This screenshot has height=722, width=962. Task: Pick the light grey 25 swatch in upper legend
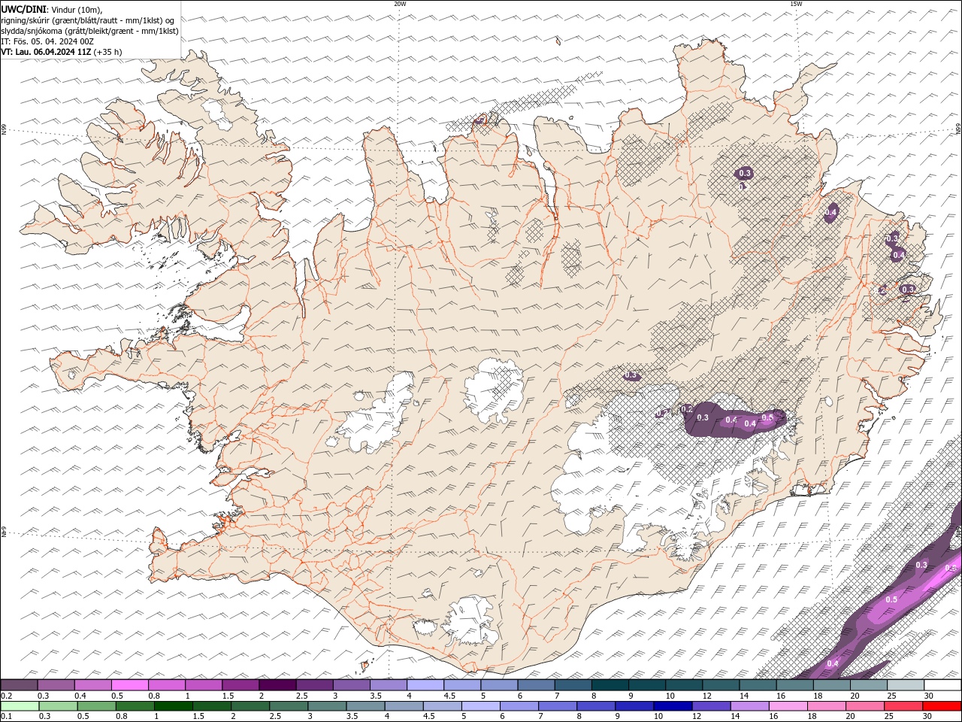click(x=906, y=685)
